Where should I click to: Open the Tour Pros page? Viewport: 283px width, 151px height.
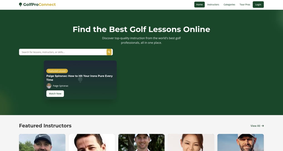click(x=245, y=4)
